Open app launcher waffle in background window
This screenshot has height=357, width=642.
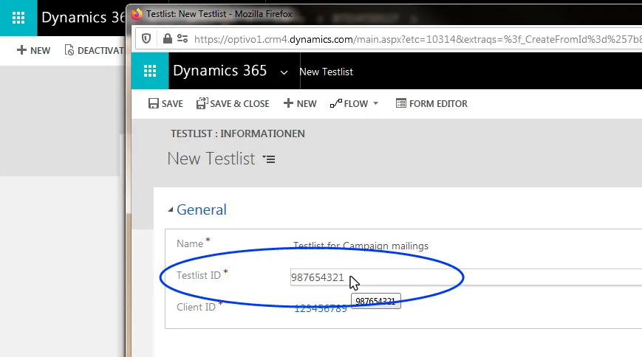[18, 18]
